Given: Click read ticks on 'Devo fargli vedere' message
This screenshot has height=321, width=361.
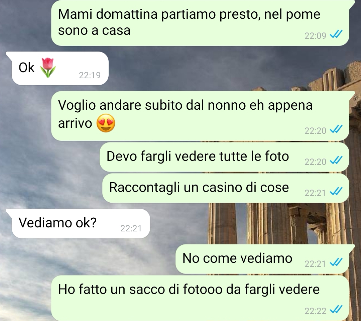Looking at the screenshot, I should (x=336, y=161).
